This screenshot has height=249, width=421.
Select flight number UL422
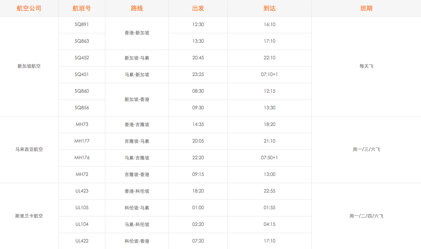pos(82,241)
